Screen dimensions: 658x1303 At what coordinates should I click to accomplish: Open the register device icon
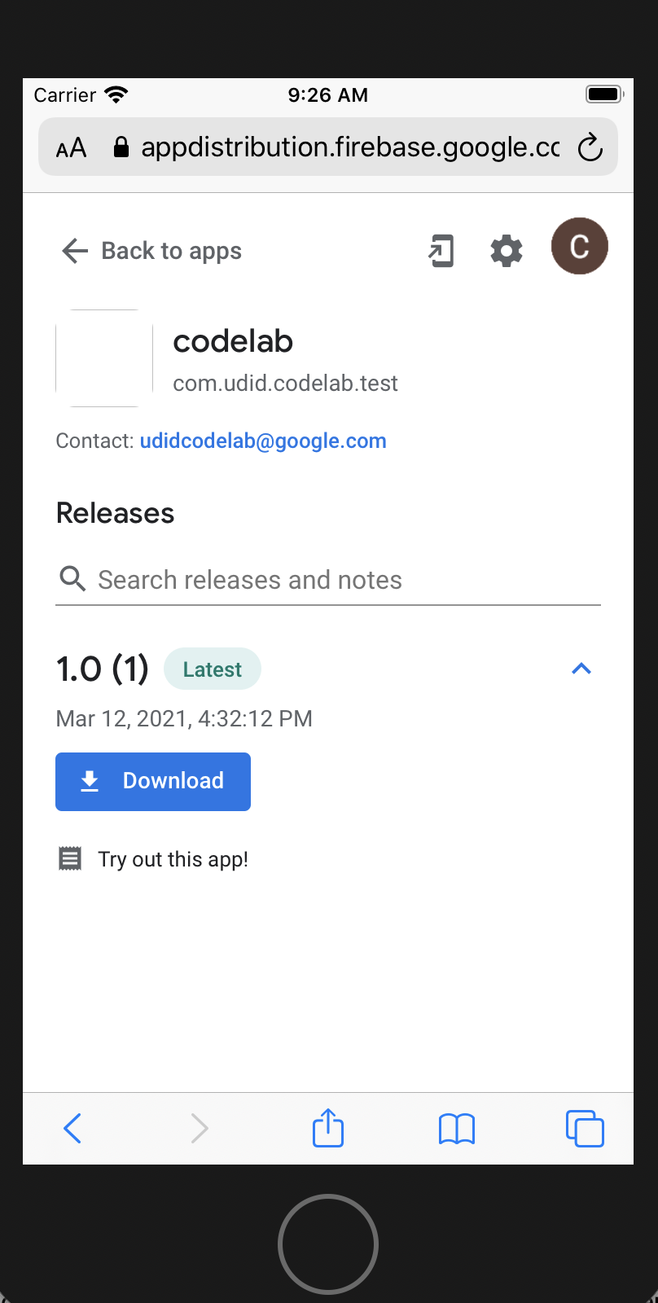(x=441, y=251)
